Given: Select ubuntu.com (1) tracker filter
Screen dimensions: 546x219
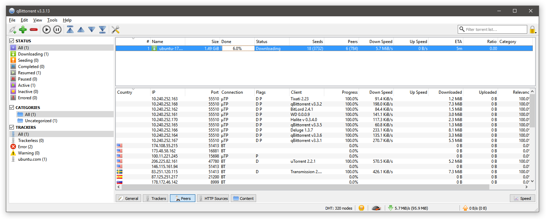Looking at the screenshot, I should point(62,159).
